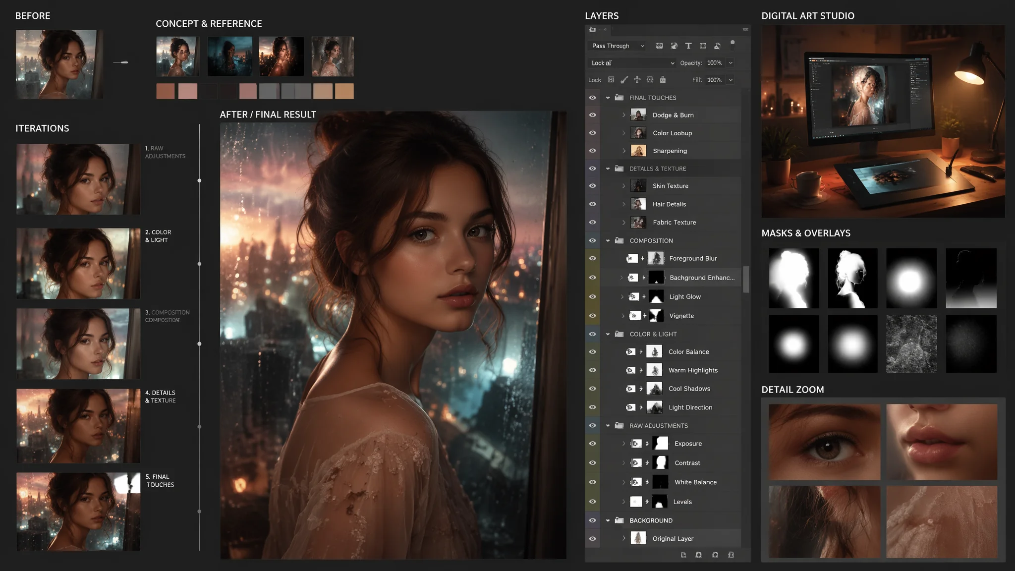
Task: Click the '2. COLOR & LIGHT' iteration label
Action: [158, 236]
